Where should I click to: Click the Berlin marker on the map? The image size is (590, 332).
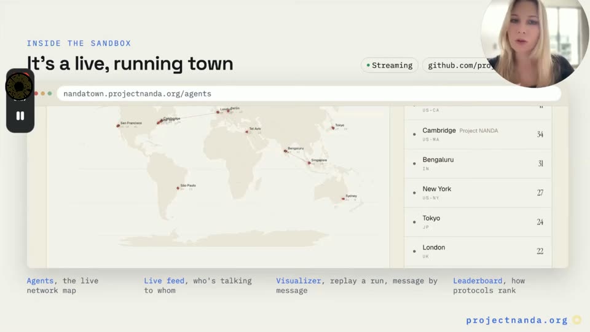[228, 111]
